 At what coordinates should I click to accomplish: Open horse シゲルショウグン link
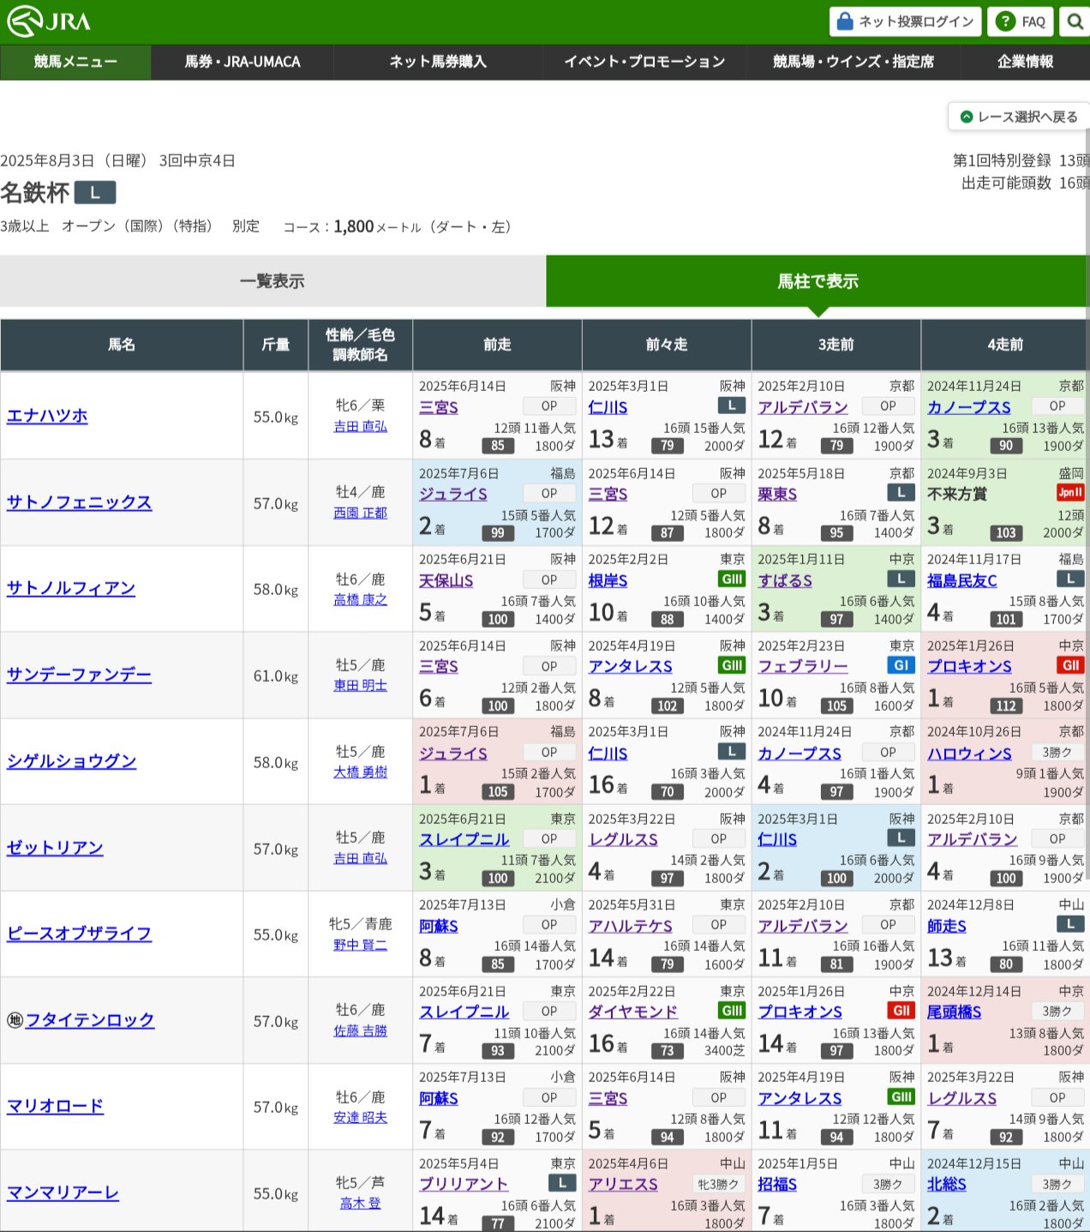pyautogui.click(x=71, y=761)
